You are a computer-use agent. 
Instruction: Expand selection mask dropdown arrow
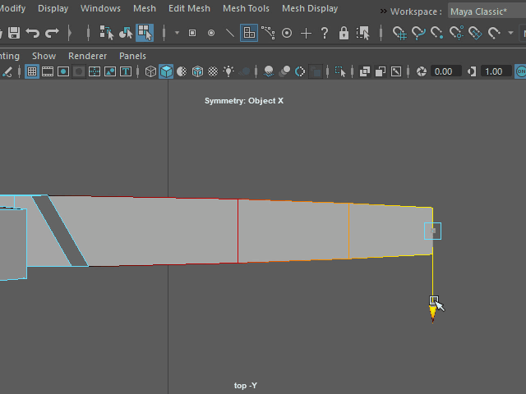pos(177,33)
